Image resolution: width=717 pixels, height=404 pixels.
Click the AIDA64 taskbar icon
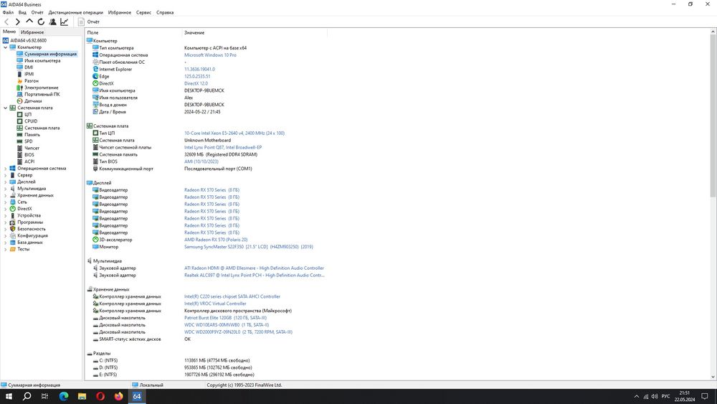[137, 396]
